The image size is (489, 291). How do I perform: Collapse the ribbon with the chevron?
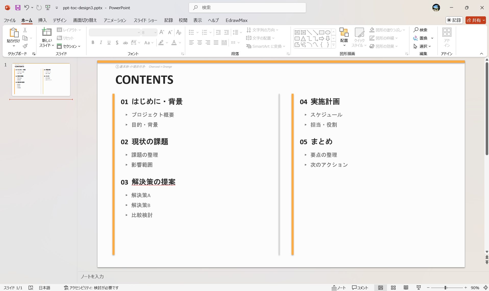point(482,54)
